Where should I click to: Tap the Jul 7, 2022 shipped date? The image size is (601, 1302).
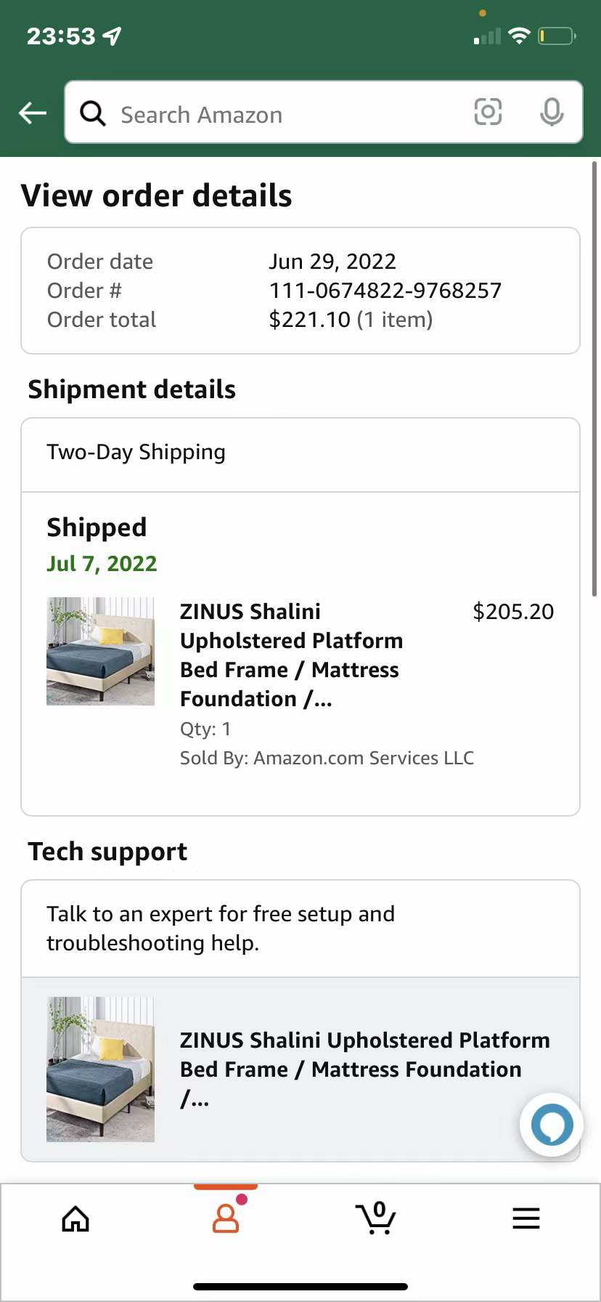coord(102,564)
